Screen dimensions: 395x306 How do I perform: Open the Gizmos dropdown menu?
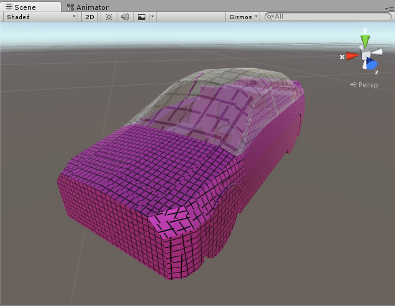[x=242, y=17]
